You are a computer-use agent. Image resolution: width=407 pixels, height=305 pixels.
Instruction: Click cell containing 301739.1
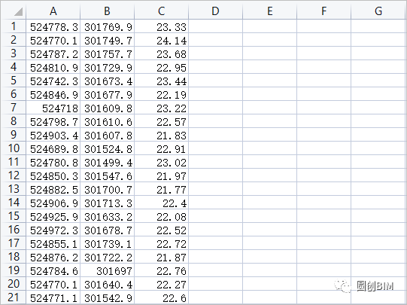[107, 243]
